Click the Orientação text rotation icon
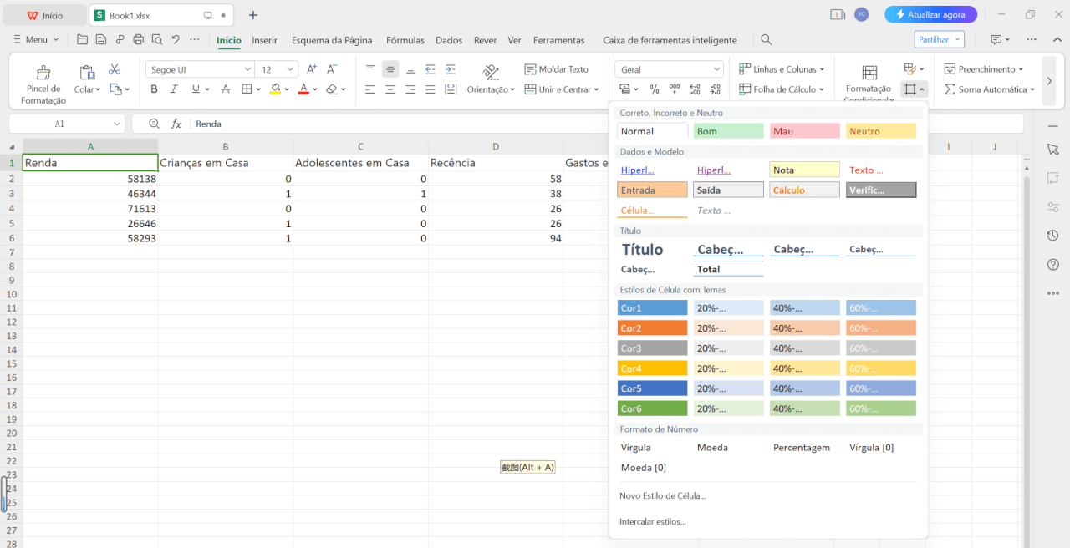 [x=491, y=73]
